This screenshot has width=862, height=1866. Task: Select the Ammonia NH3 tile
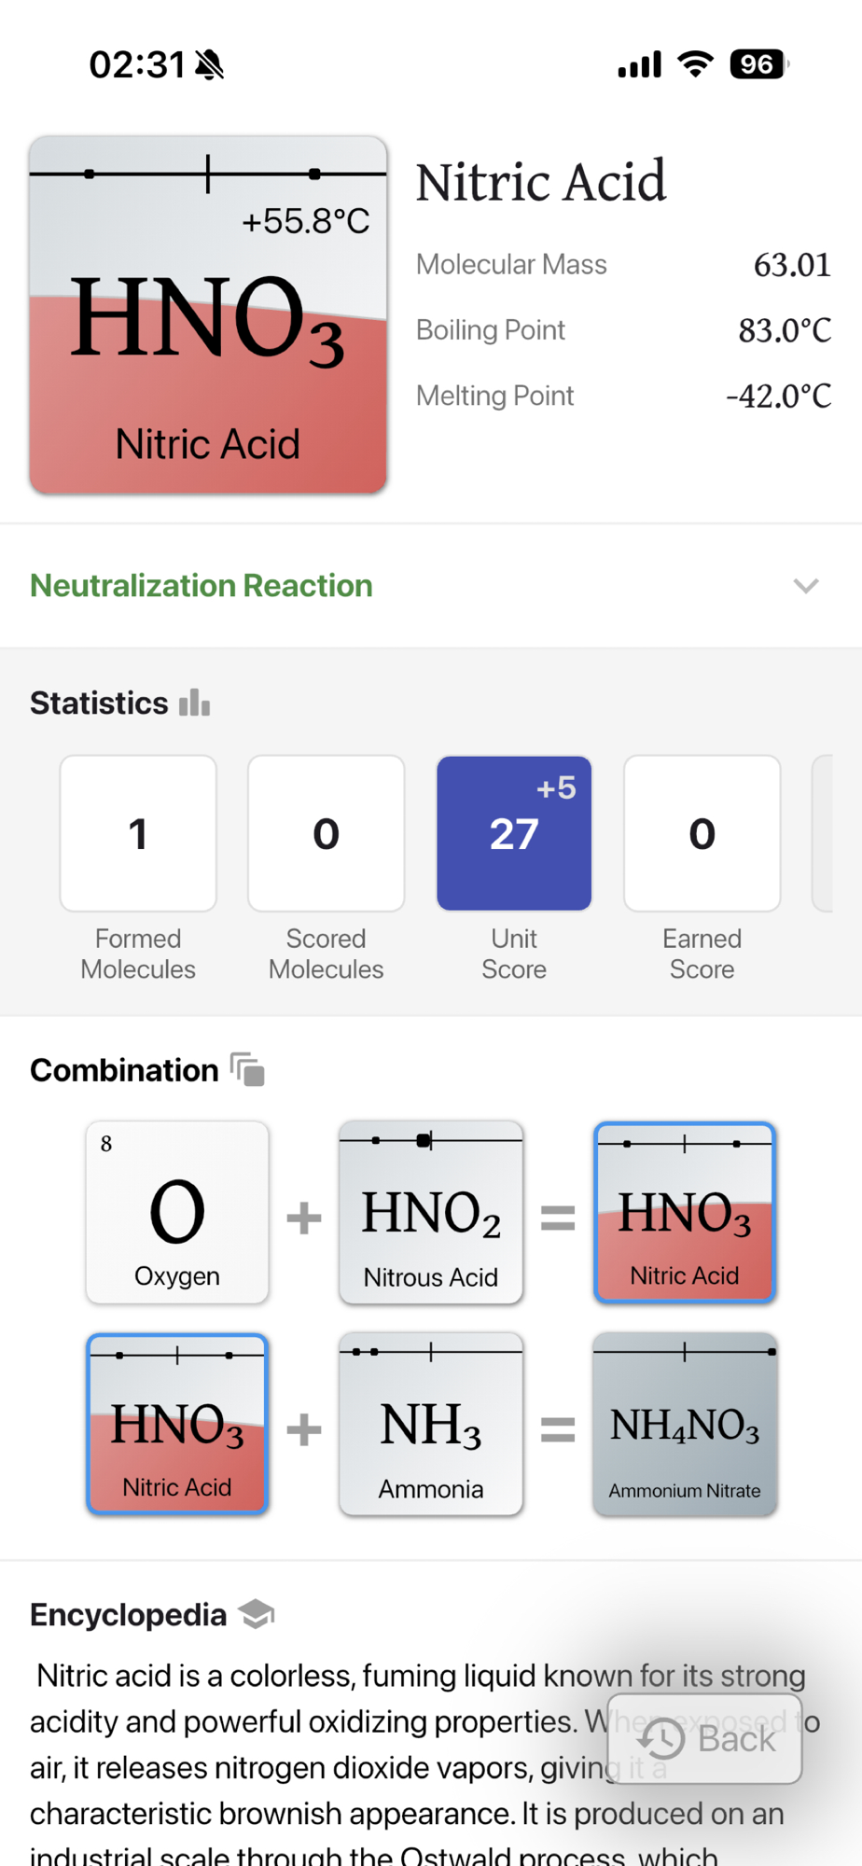tap(431, 1424)
